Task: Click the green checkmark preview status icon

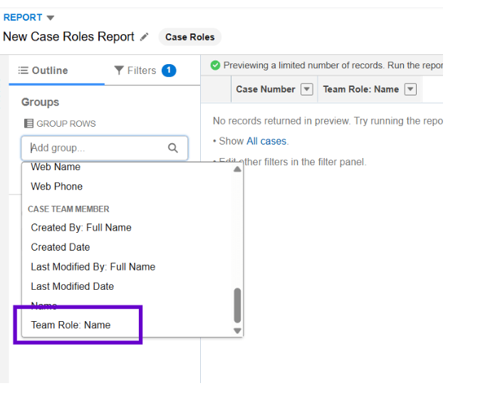Action: tap(215, 66)
